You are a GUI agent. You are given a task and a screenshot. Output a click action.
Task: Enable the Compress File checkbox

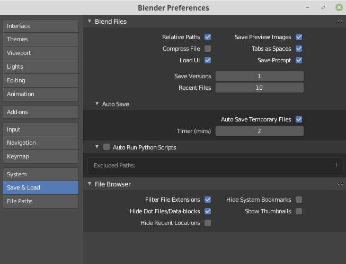pyautogui.click(x=208, y=49)
